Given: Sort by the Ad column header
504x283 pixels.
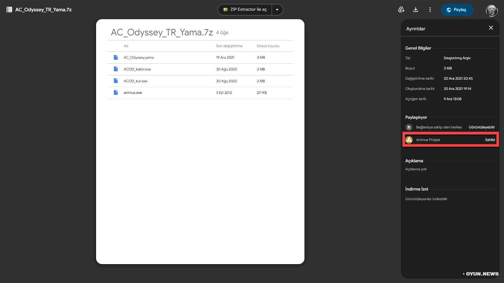Looking at the screenshot, I should click(126, 46).
